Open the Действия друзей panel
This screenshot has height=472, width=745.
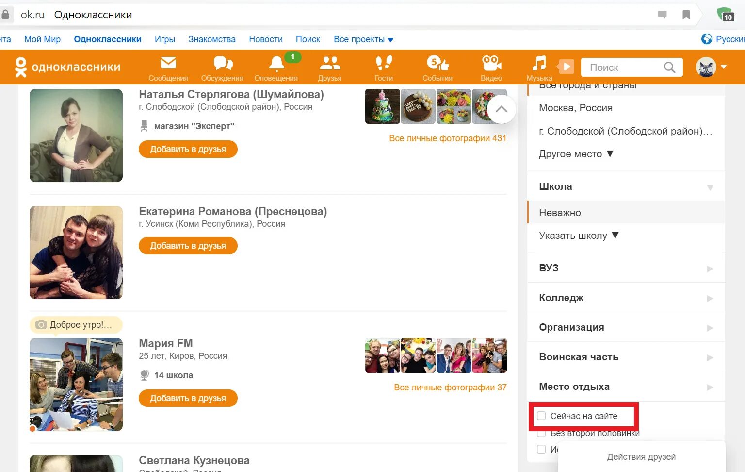pyautogui.click(x=641, y=457)
